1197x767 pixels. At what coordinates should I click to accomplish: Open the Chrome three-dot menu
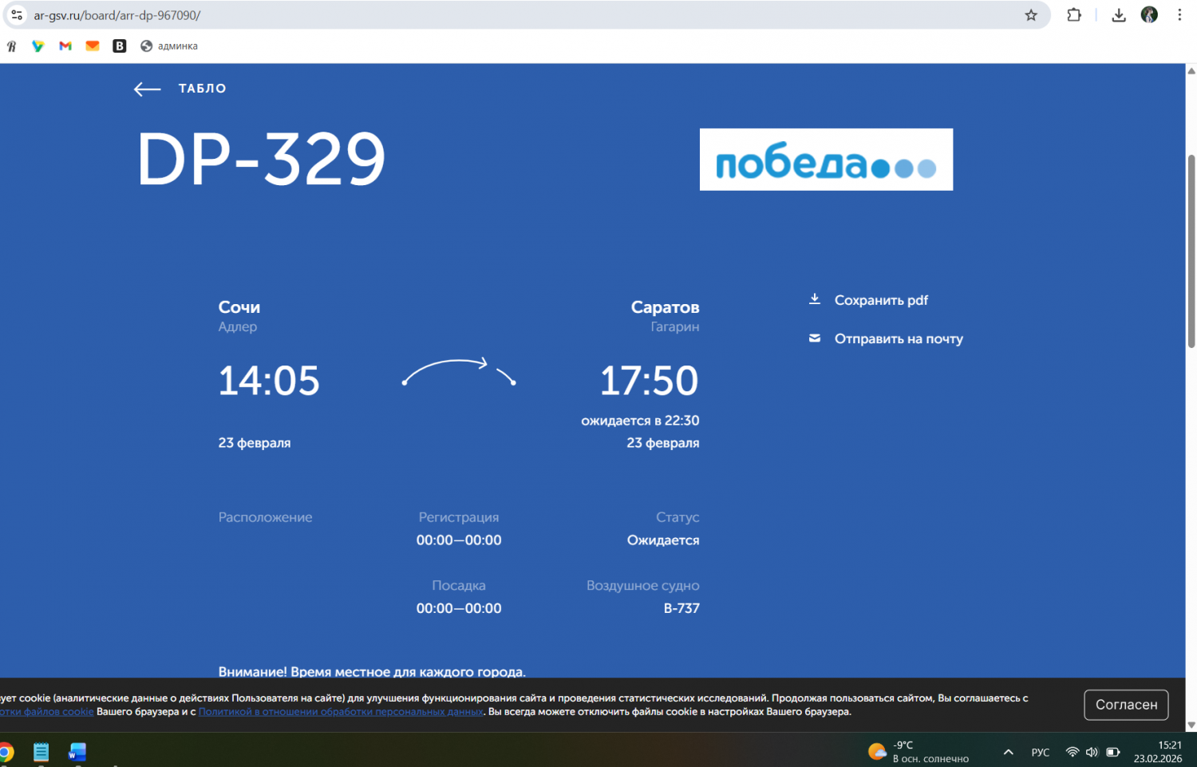1179,15
